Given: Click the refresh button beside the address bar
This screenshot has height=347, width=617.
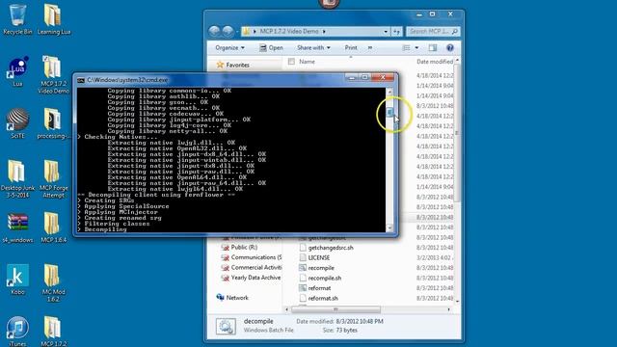Looking at the screenshot, I should click(x=396, y=32).
